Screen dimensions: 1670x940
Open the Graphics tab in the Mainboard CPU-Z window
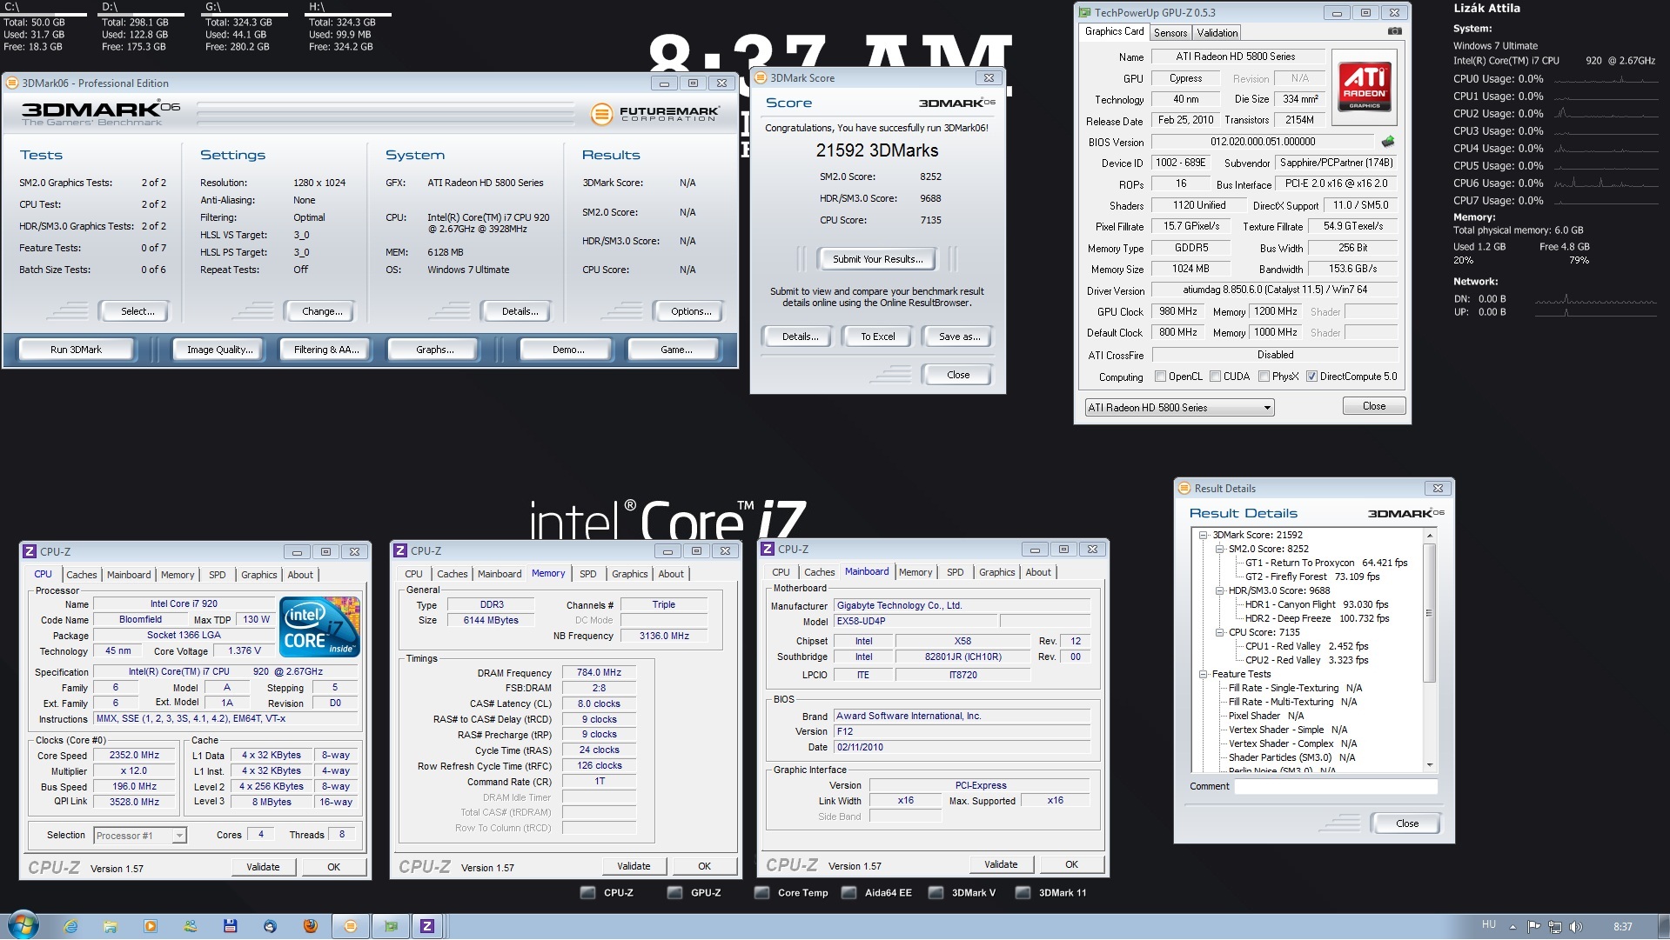click(997, 572)
